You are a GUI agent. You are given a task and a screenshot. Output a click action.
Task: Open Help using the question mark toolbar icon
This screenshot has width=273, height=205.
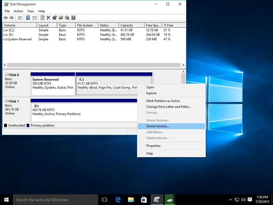[28, 18]
